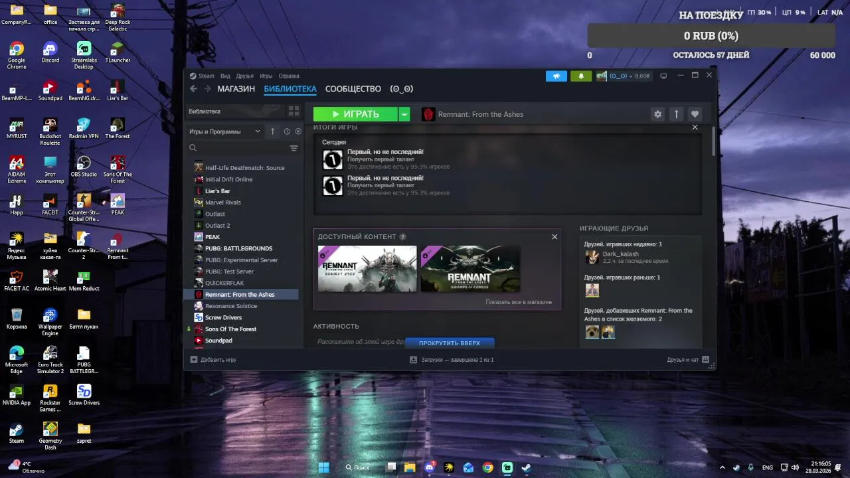Go forward with the Steam navigation arrow

tap(207, 89)
